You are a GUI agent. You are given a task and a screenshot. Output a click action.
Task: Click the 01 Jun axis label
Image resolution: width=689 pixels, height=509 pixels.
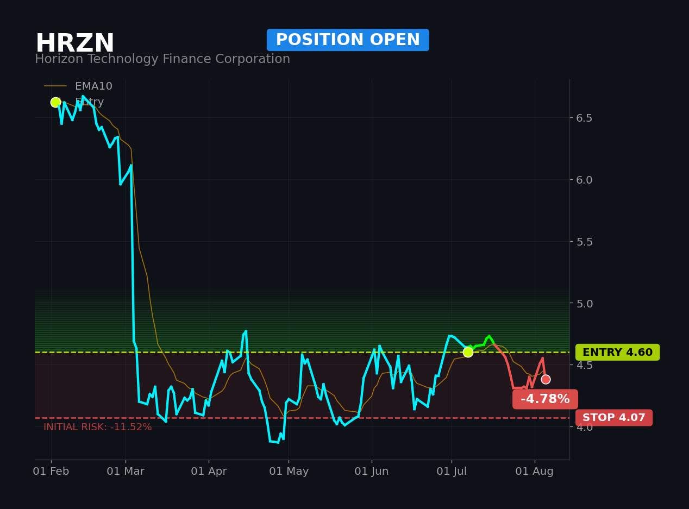tap(372, 472)
